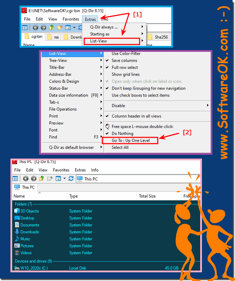Toggle Full row select option
The height and width of the screenshot is (281, 235).
(125, 67)
